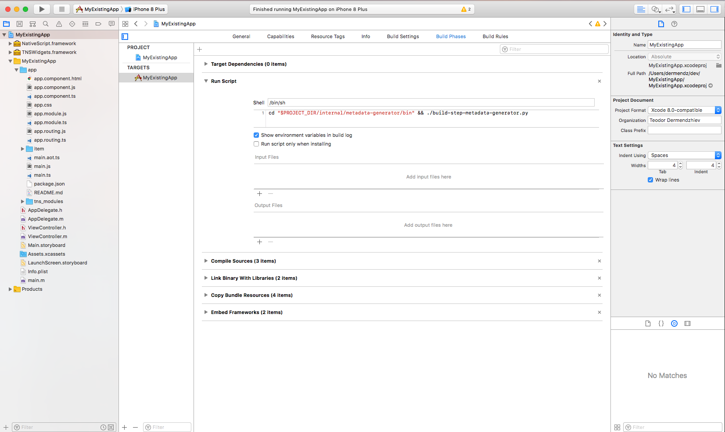Open the Project Format dropdown
725x432 pixels.
(685, 110)
